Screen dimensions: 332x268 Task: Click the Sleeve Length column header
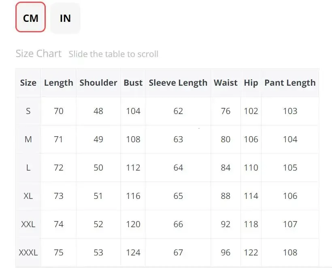(178, 83)
